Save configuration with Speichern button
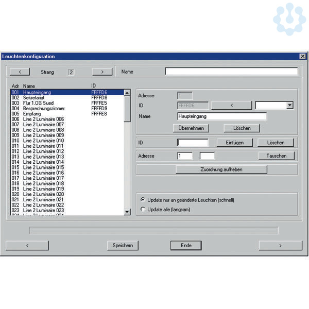 tap(123, 246)
